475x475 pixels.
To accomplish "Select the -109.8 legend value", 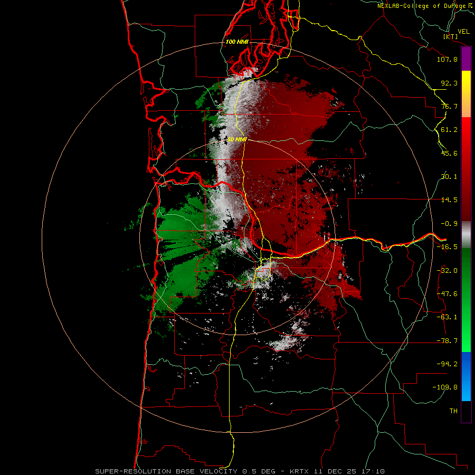I will tap(445, 387).
